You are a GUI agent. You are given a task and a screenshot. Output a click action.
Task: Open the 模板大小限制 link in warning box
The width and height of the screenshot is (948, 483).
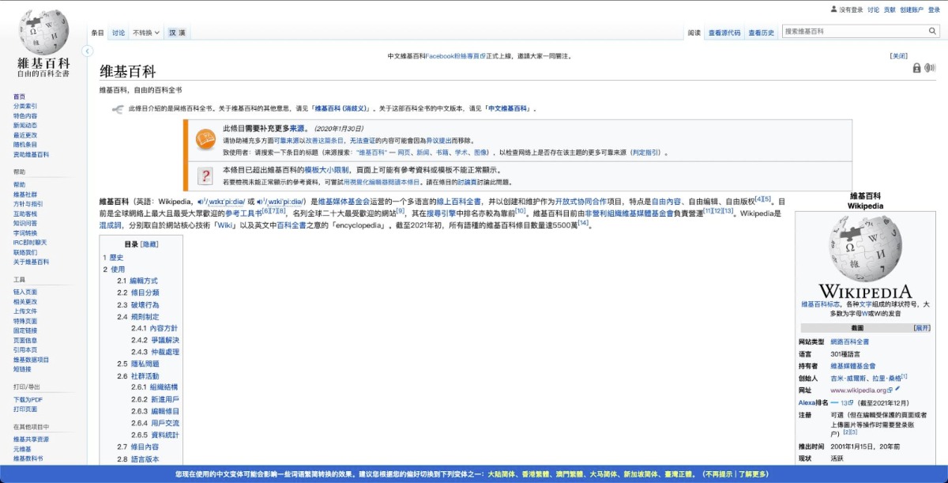[x=327, y=170]
